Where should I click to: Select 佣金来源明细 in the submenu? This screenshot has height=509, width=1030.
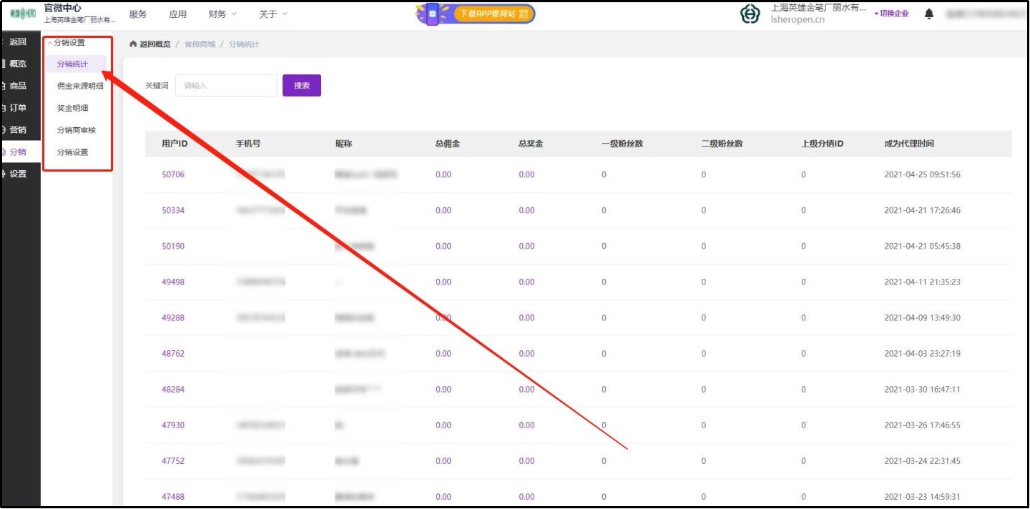[80, 87]
